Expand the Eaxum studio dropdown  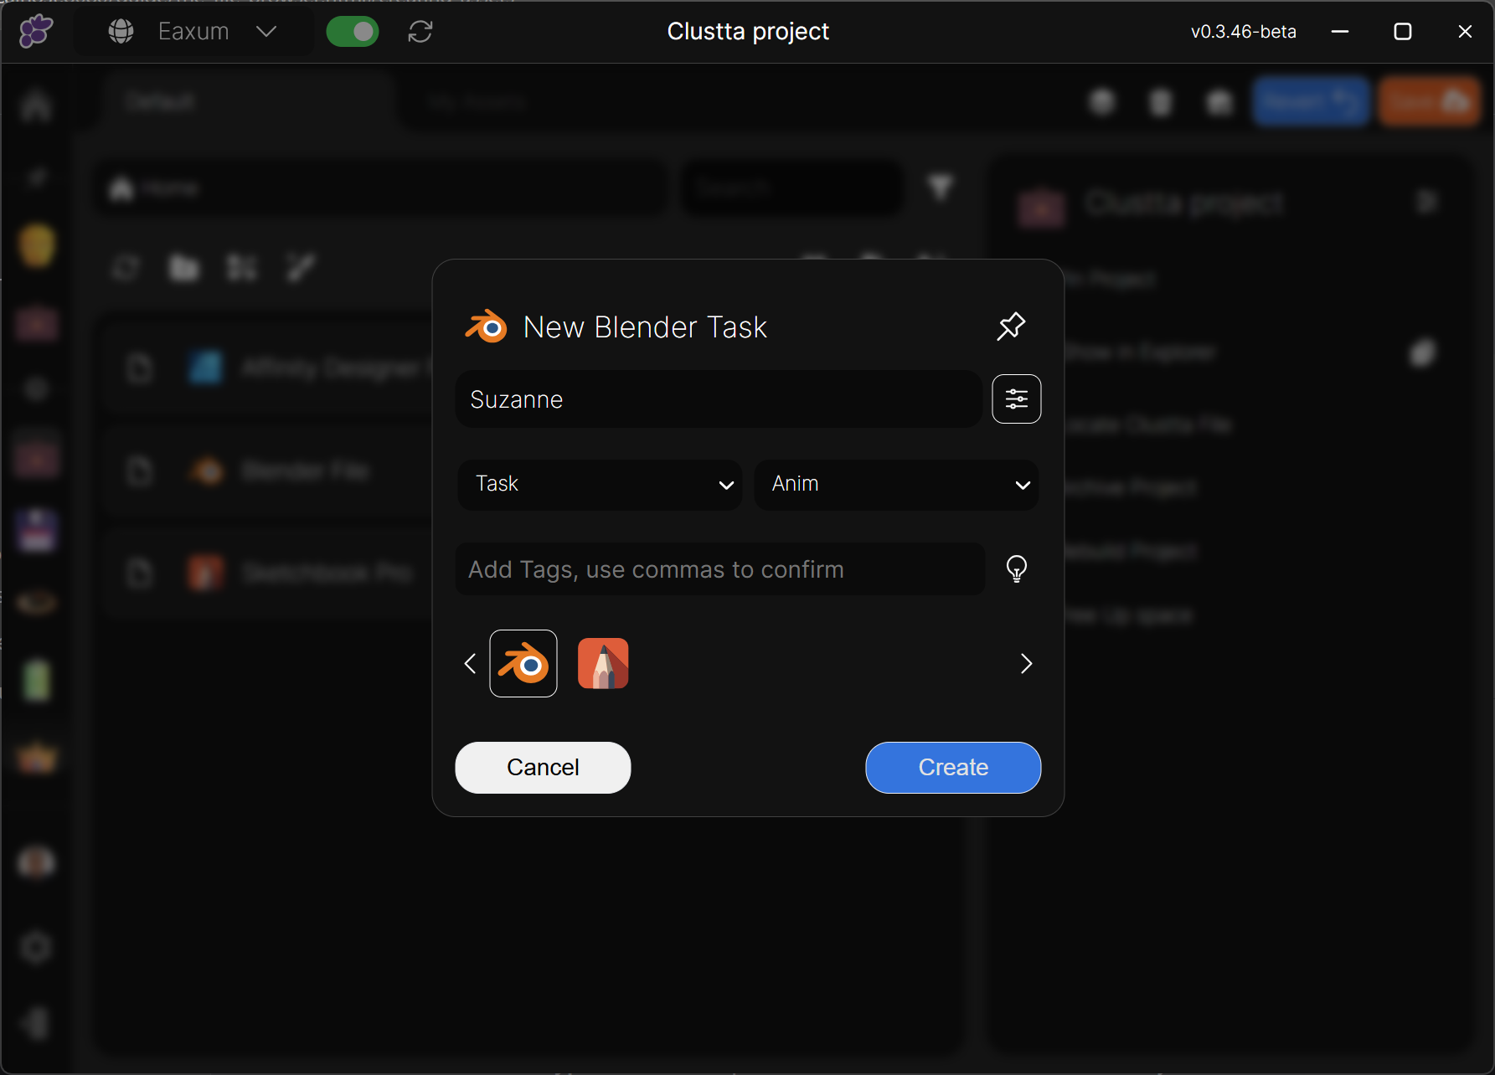(194, 32)
